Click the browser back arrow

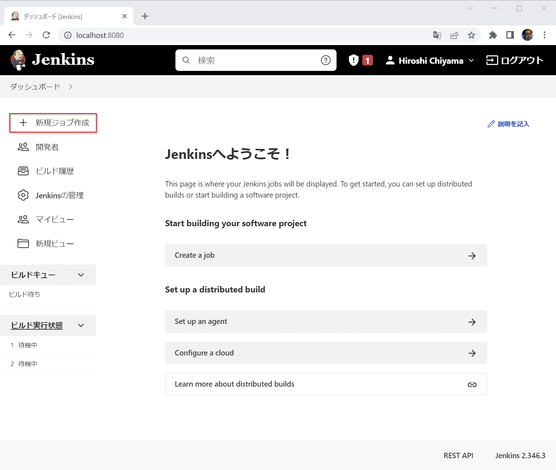[x=12, y=35]
